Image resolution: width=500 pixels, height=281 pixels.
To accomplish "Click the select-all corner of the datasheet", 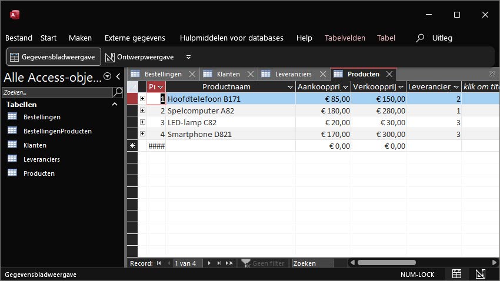I will [132, 86].
